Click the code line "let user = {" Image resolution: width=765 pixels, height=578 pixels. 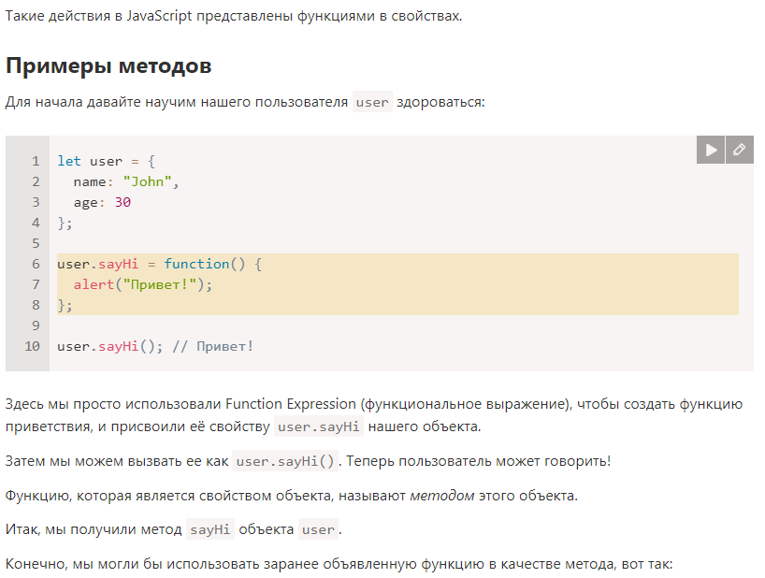pos(106,161)
